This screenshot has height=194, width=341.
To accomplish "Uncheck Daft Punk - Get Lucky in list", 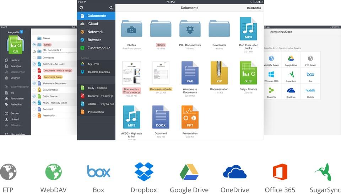I will click(34, 64).
